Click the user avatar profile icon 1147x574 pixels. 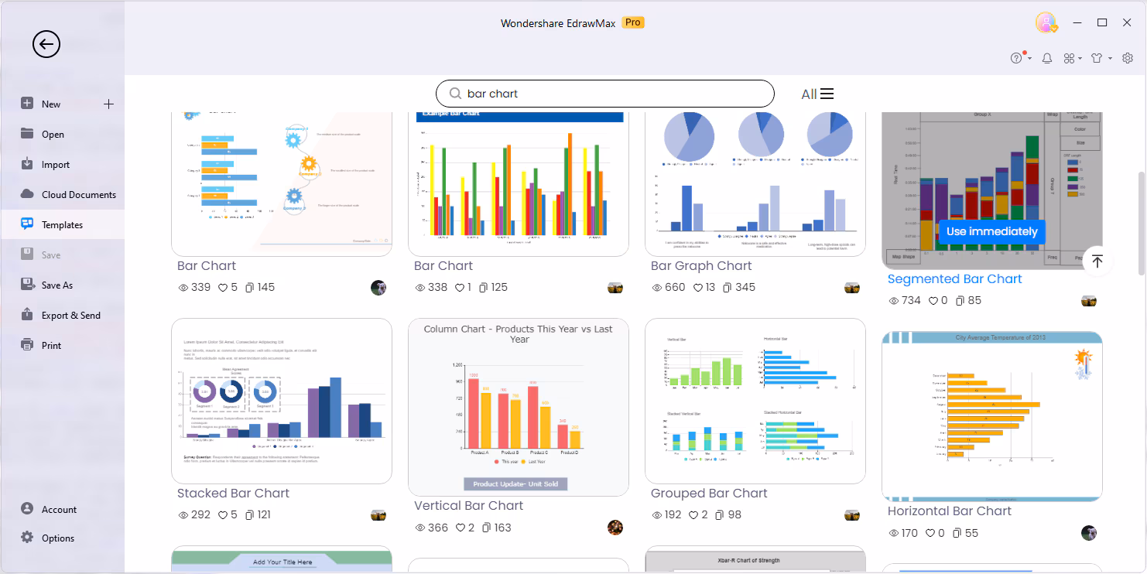pyautogui.click(x=1046, y=23)
